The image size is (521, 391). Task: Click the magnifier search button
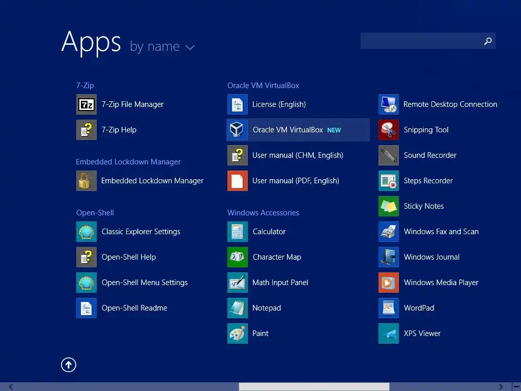pos(488,41)
